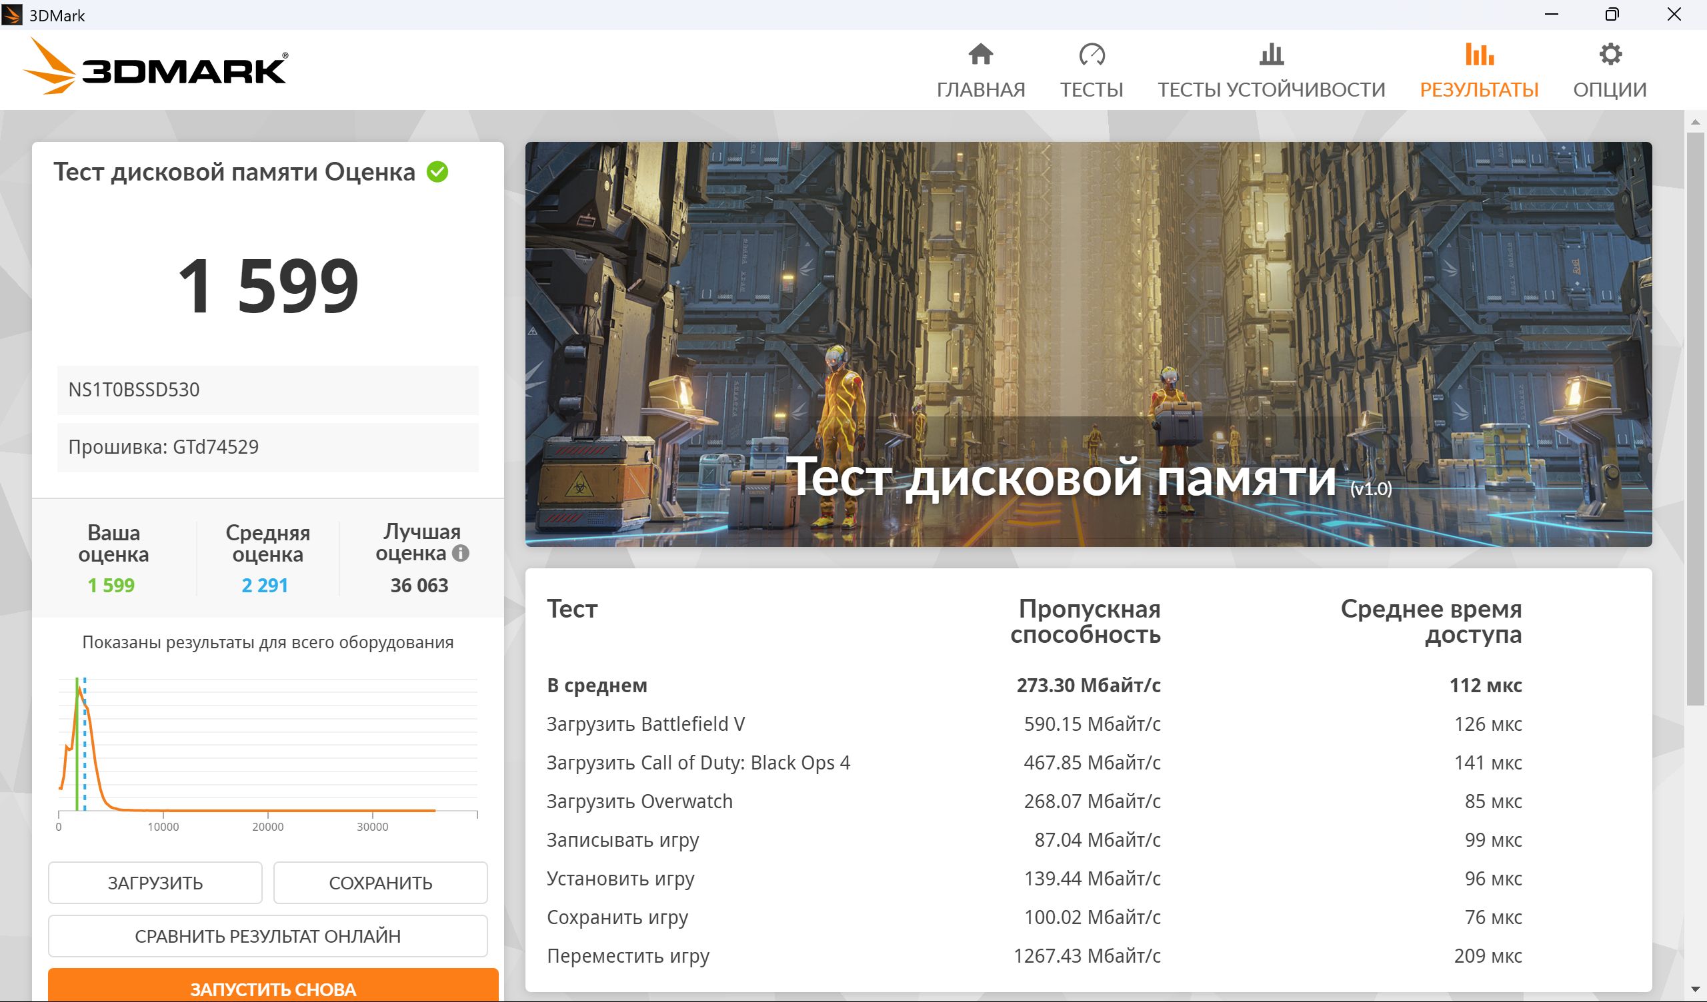Click the scrollbar up arrow
1707x1002 pixels.
click(x=1696, y=122)
